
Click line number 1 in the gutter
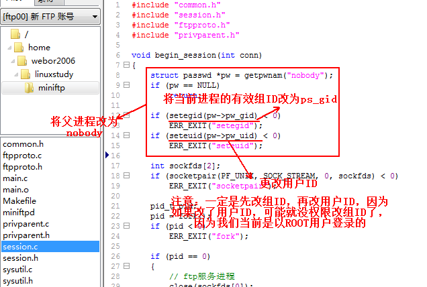point(117,5)
